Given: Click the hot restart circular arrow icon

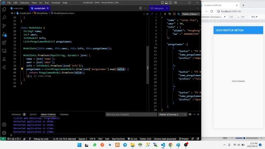Looking at the screenshot, I should coord(170,14).
